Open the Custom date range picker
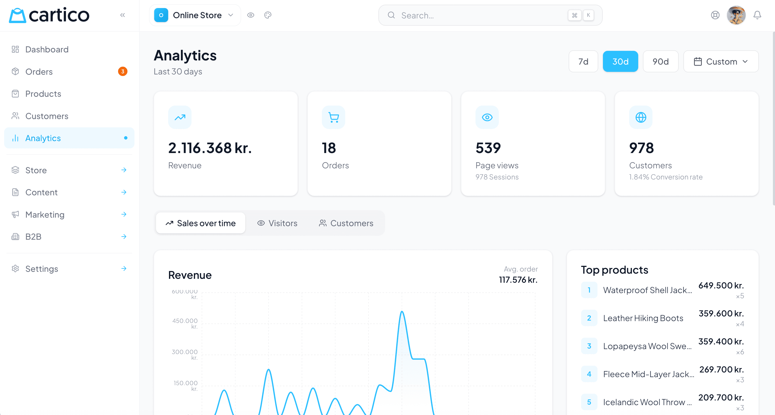775x415 pixels. click(721, 61)
